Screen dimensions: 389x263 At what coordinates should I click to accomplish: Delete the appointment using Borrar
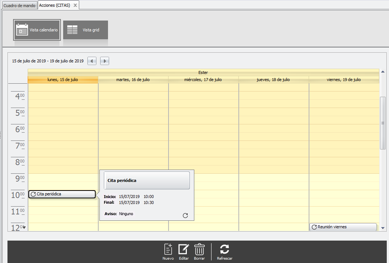coord(199,252)
